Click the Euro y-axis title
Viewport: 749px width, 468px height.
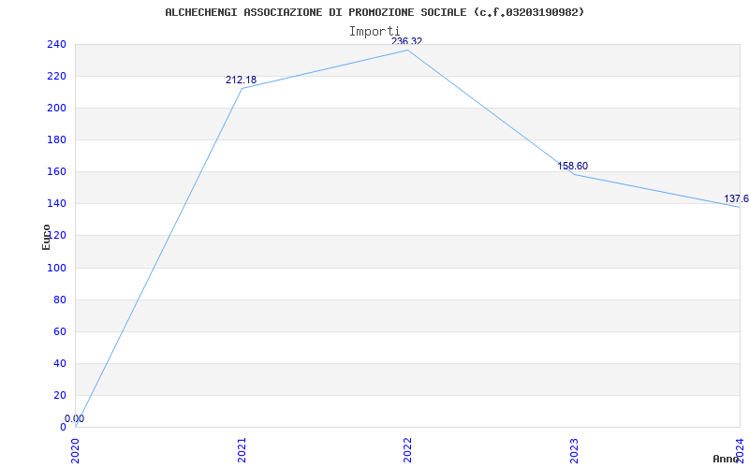46,237
